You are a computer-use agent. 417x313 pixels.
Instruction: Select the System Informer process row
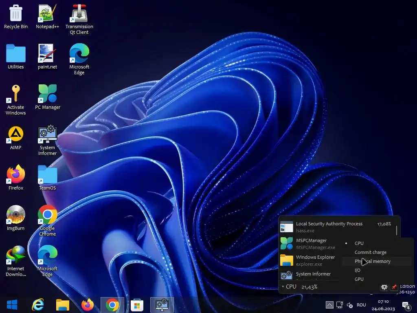point(310,275)
